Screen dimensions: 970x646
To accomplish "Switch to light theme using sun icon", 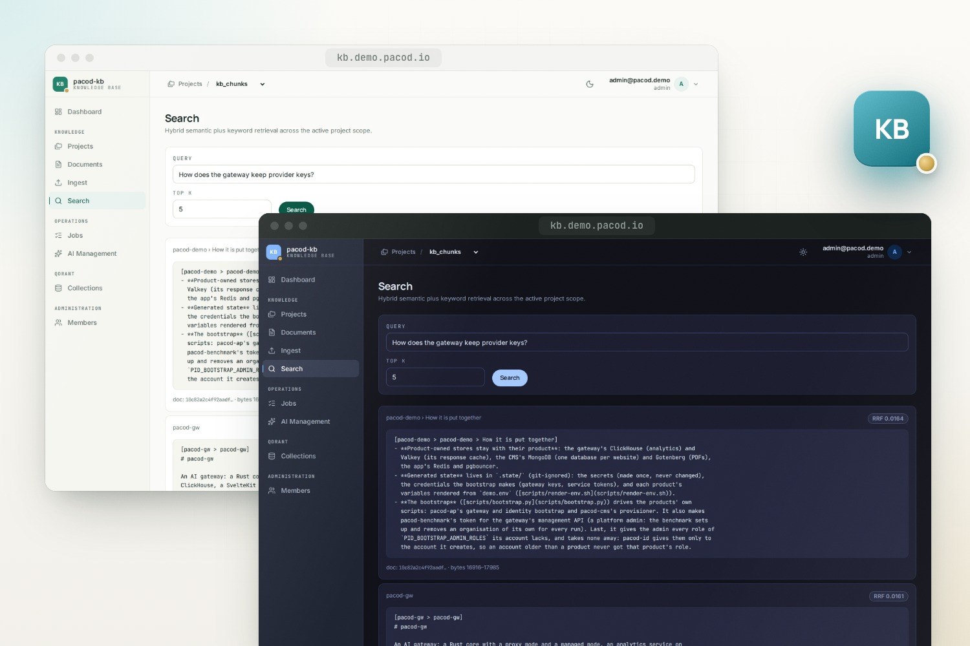I will (x=803, y=252).
